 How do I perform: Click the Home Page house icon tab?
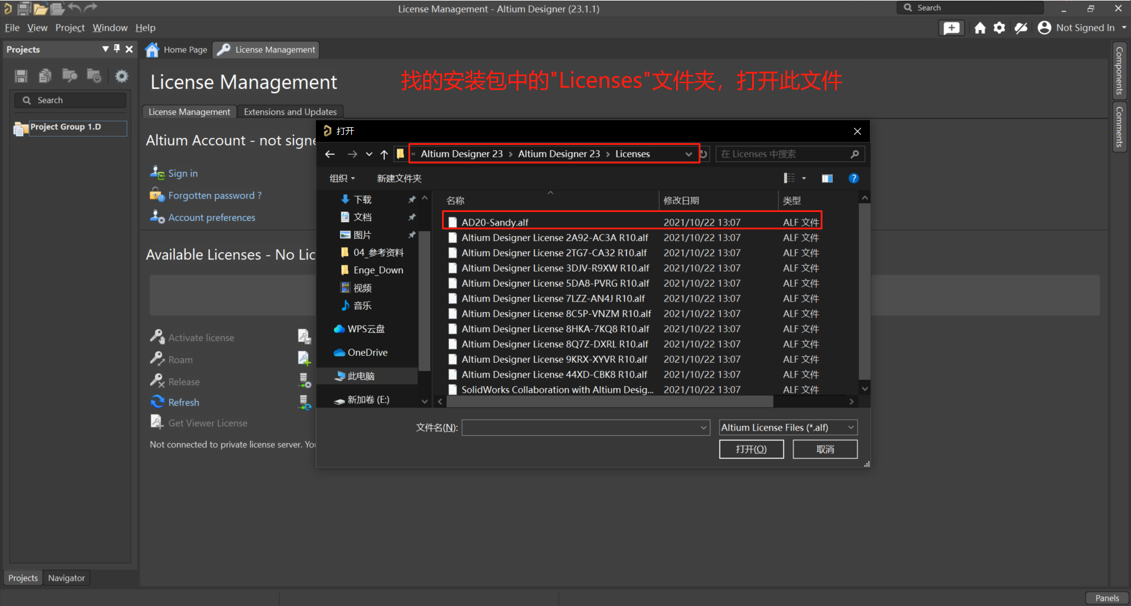(153, 49)
